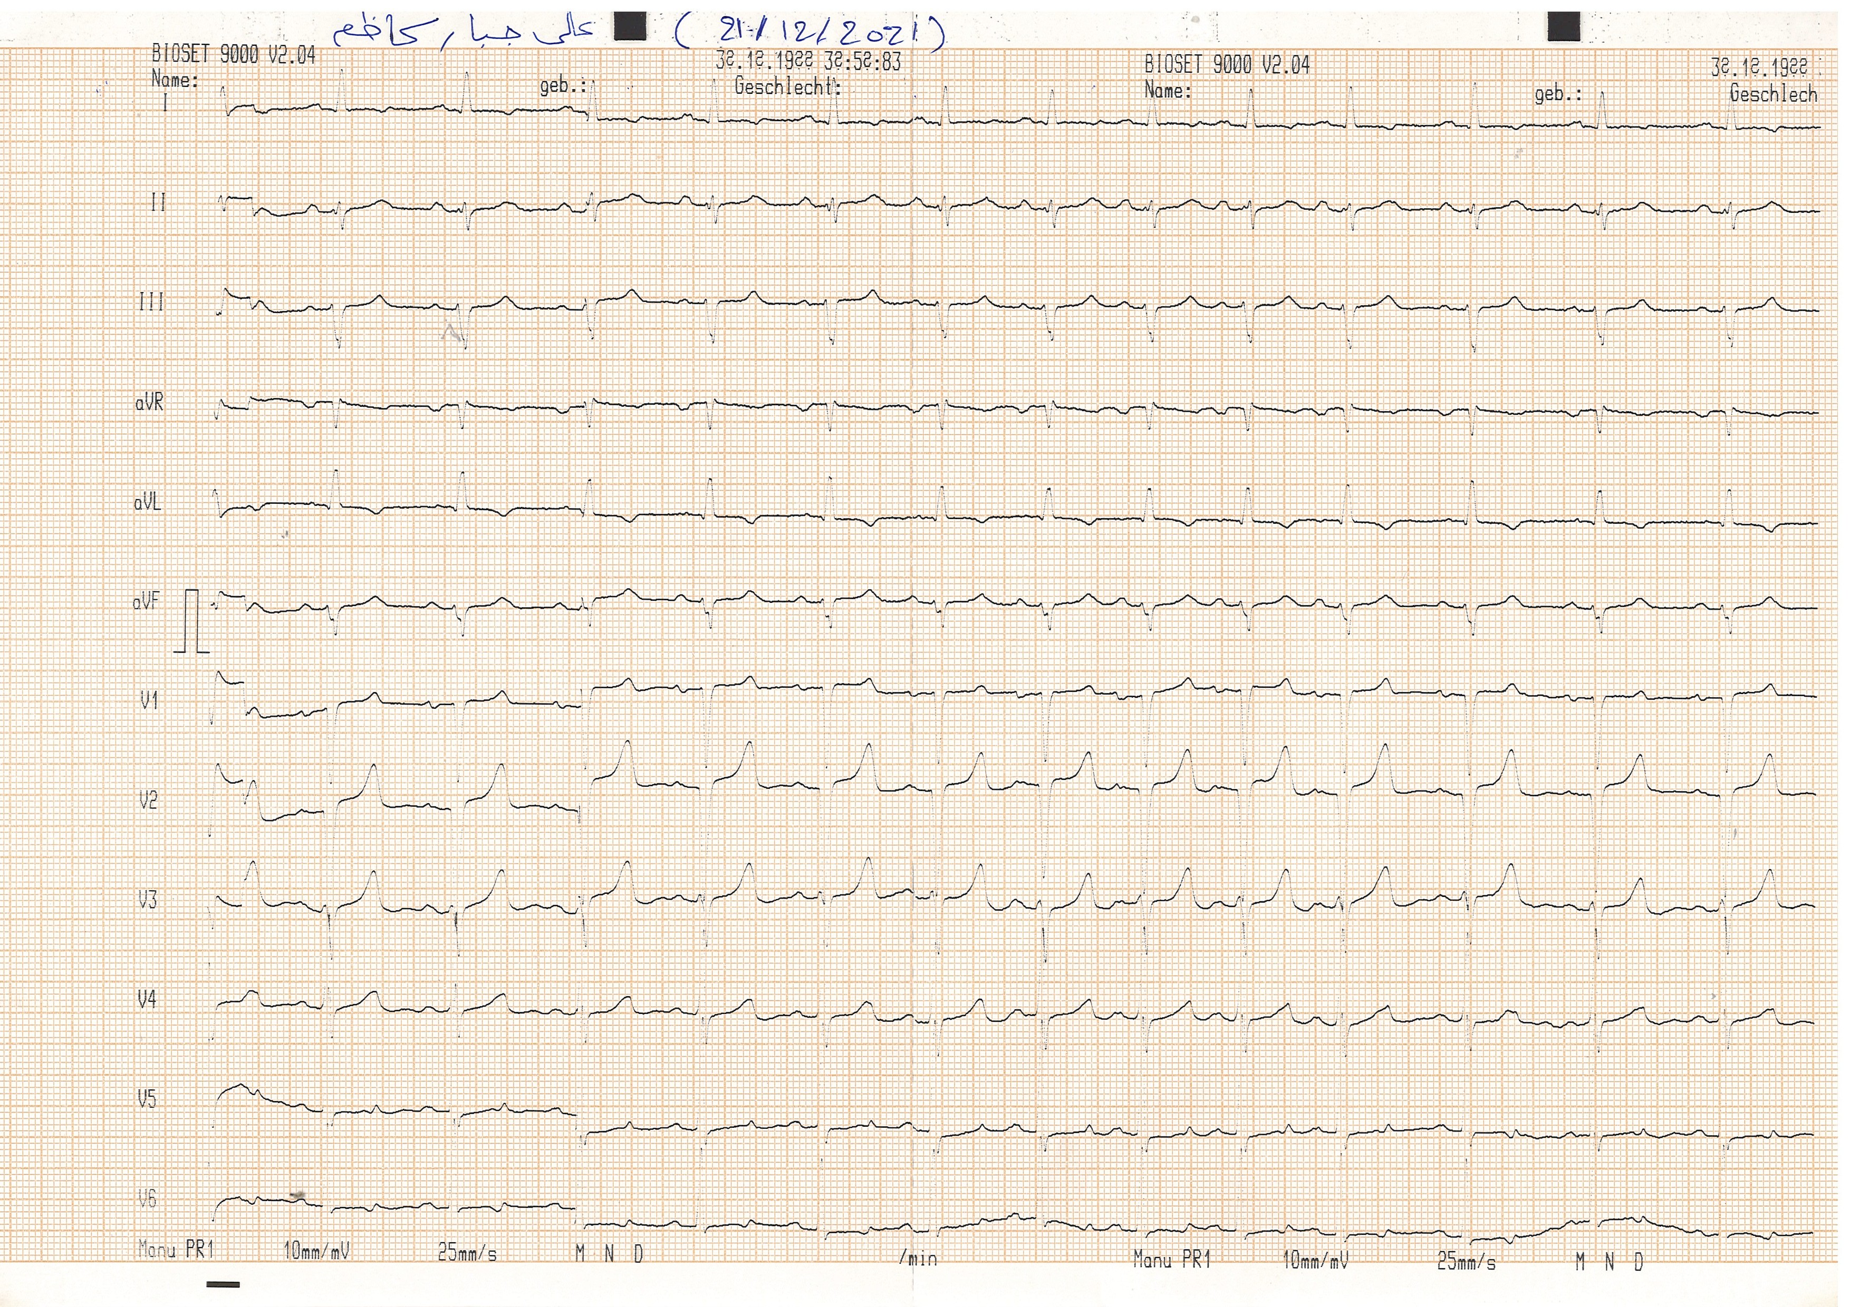Image resolution: width=1850 pixels, height=1307 pixels.
Task: Click the lead I label
Action: [x=165, y=102]
